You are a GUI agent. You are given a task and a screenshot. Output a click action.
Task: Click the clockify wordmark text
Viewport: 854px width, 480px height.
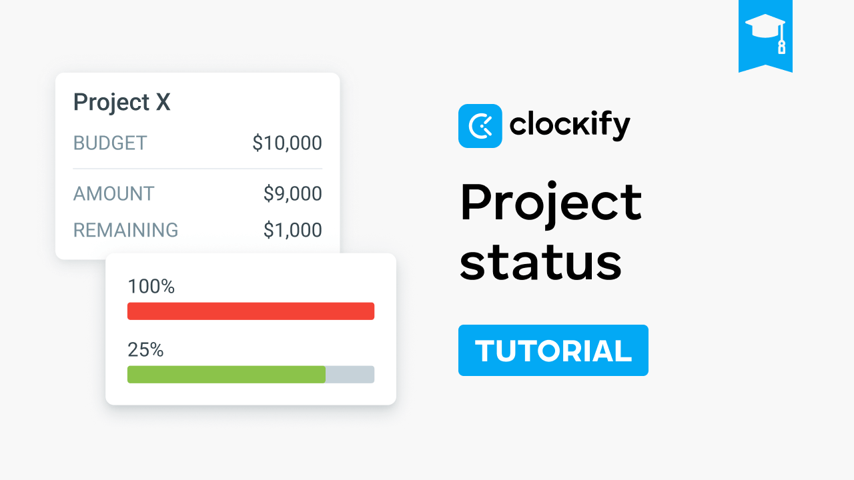click(x=569, y=125)
